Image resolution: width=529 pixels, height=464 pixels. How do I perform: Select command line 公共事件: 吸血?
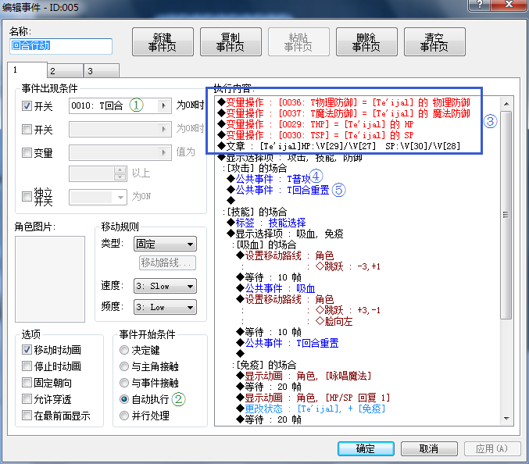coord(276,288)
